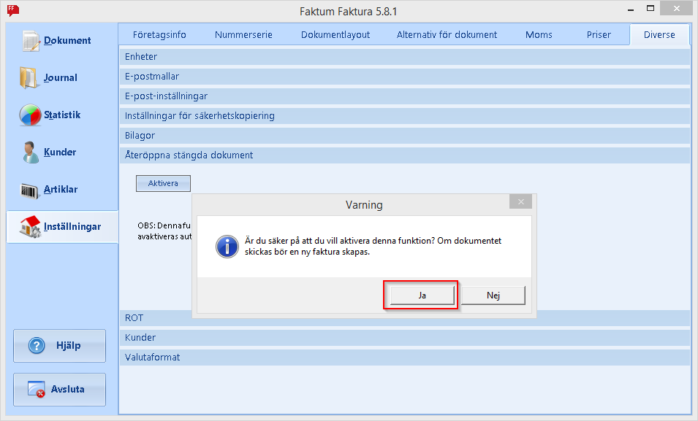This screenshot has height=421, width=698.
Task: Decline with the Nej button
Action: pyautogui.click(x=493, y=296)
